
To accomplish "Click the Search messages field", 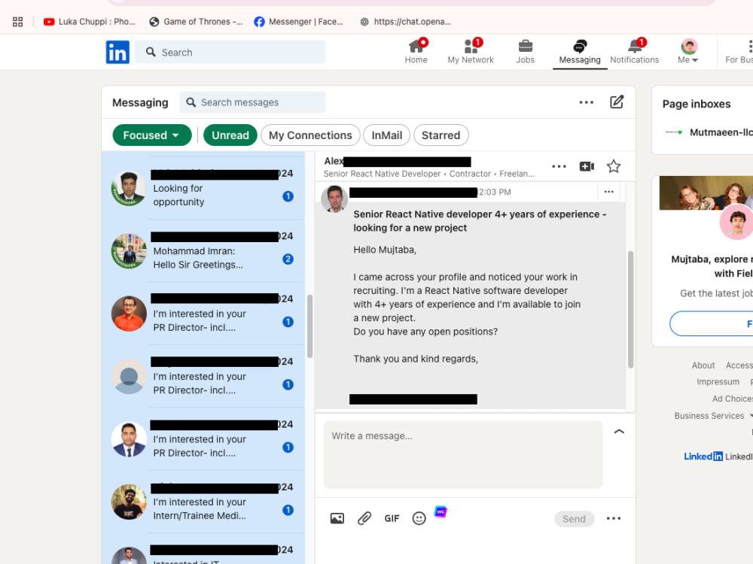I will [x=252, y=102].
